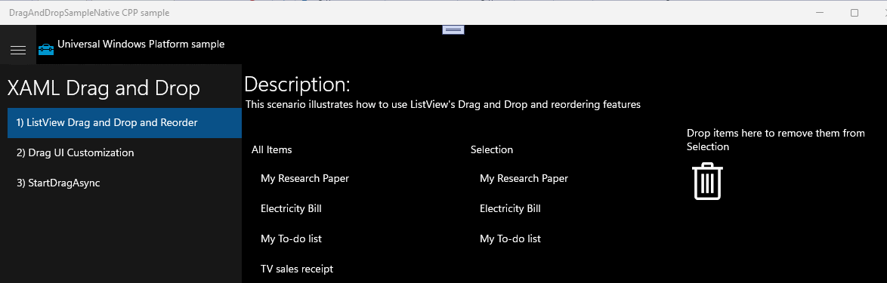Select My To-do list in All Items

point(291,239)
